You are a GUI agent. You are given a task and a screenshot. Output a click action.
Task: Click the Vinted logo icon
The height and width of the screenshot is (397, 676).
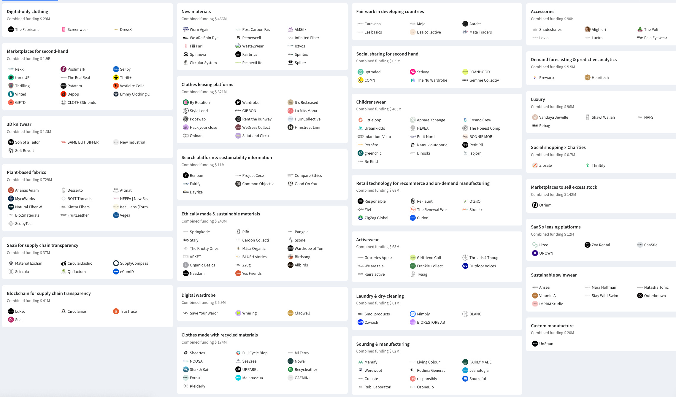pyautogui.click(x=11, y=94)
